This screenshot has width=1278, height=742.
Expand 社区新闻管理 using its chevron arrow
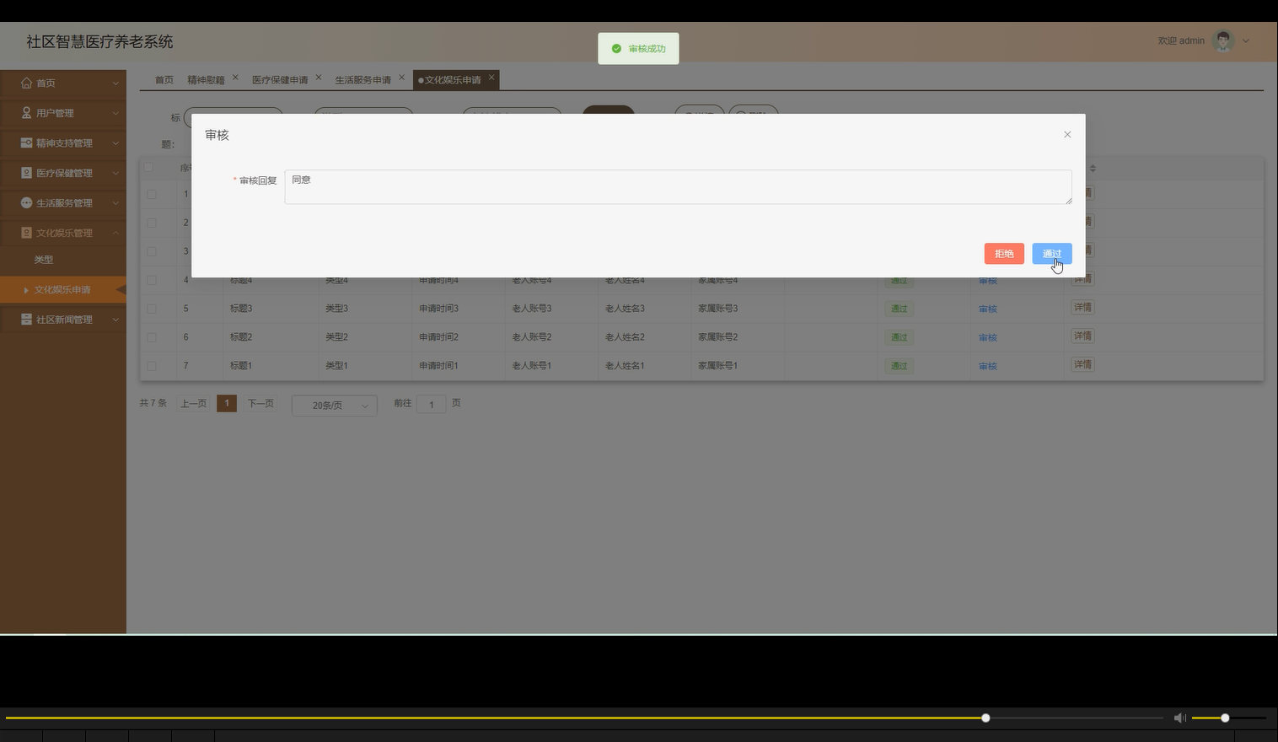pyautogui.click(x=115, y=320)
